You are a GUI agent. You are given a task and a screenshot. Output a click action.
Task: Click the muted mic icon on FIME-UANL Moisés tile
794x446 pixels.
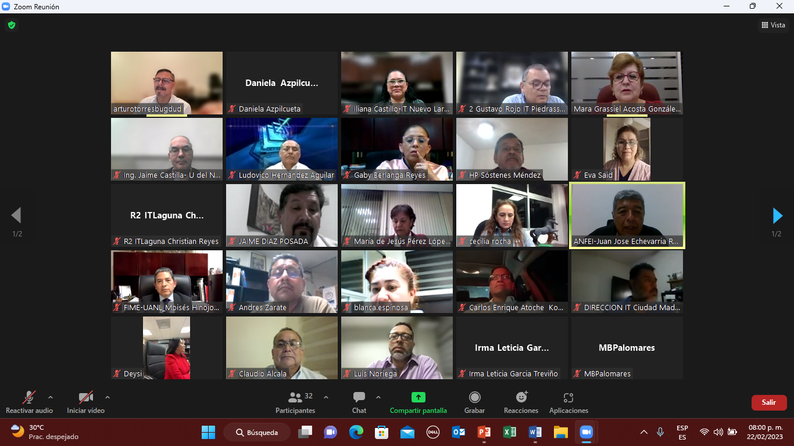click(x=117, y=308)
